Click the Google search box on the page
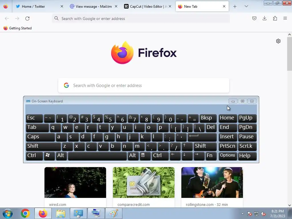The width and height of the screenshot is (292, 219). tap(144, 86)
